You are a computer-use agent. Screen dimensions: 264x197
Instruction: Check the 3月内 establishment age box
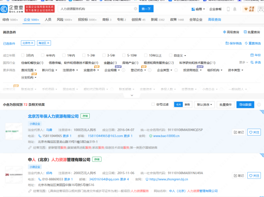tap(22, 55)
